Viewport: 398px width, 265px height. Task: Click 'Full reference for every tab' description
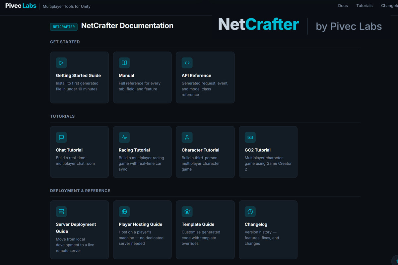(x=140, y=86)
